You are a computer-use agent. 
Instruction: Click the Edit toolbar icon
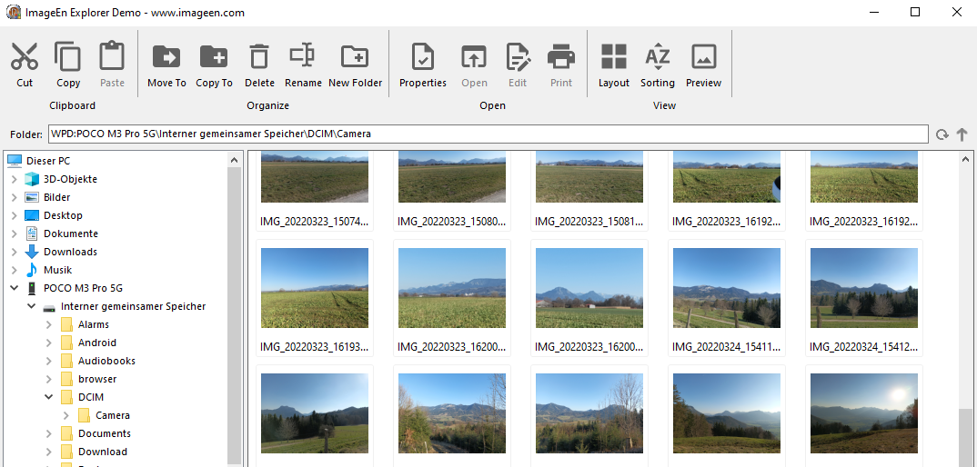[518, 56]
